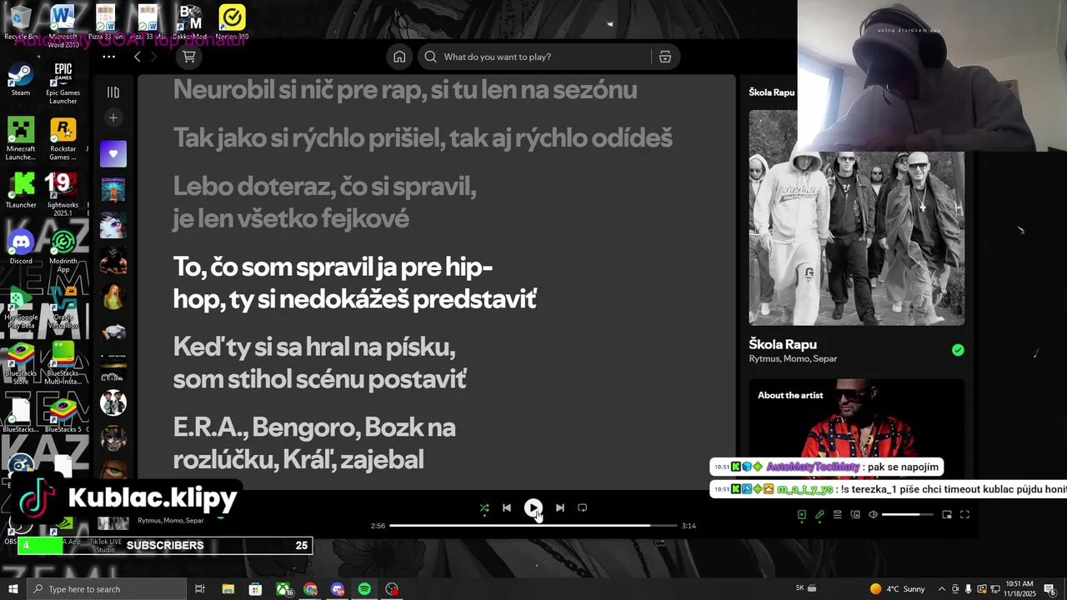Screen dimensions: 1067x600
Task: Open Windows notification center
Action: [1050, 589]
